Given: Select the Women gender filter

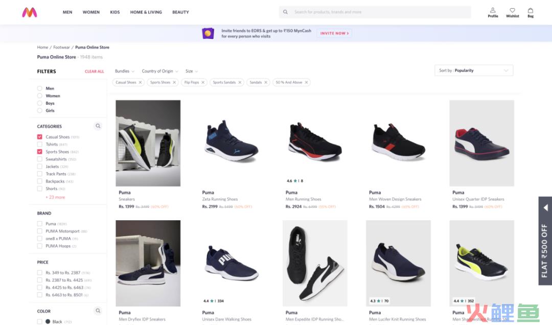Looking at the screenshot, I should (40, 96).
